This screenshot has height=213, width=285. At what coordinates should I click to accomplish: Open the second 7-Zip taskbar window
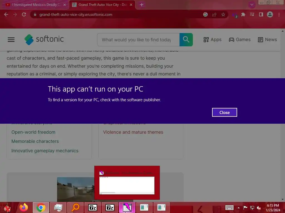point(110,207)
